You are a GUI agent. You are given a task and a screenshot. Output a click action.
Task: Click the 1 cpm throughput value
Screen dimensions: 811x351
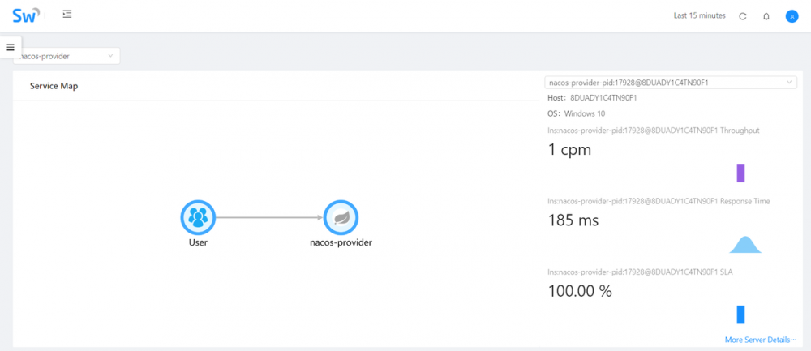point(570,149)
